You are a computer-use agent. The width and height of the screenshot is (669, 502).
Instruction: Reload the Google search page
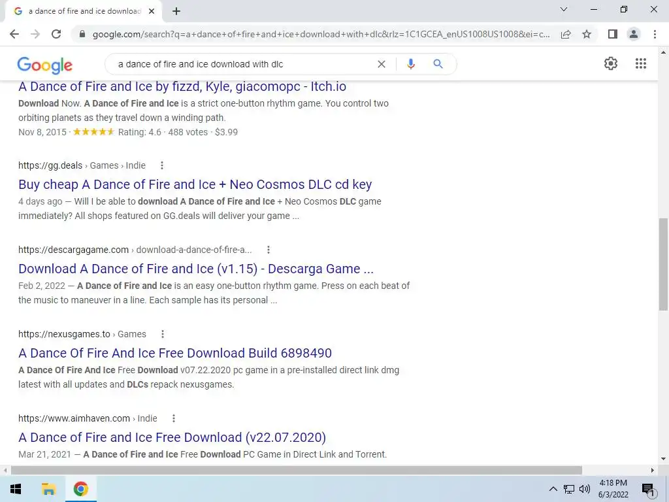(56, 34)
